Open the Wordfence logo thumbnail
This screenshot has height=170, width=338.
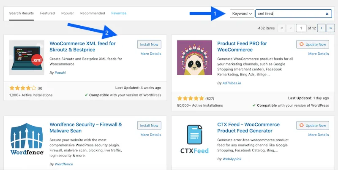tap(27, 139)
